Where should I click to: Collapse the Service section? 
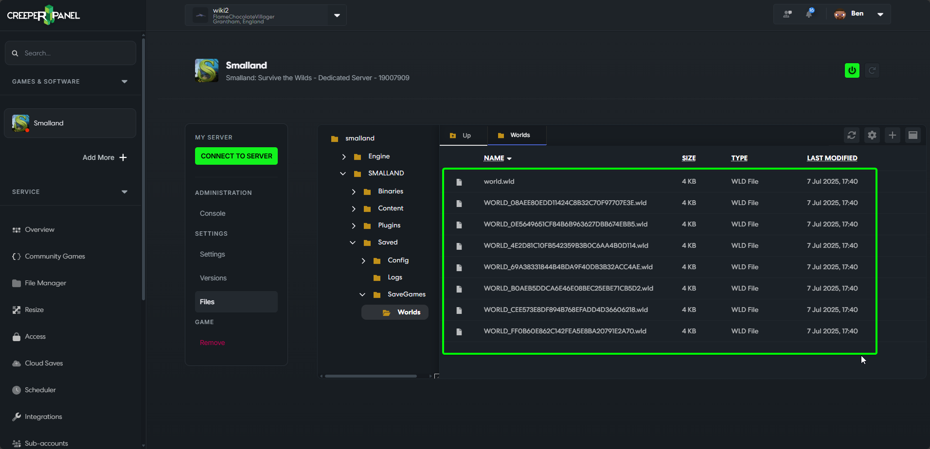coord(125,192)
